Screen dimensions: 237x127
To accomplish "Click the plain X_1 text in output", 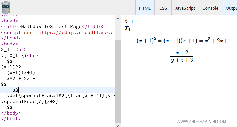I will coord(128,22).
